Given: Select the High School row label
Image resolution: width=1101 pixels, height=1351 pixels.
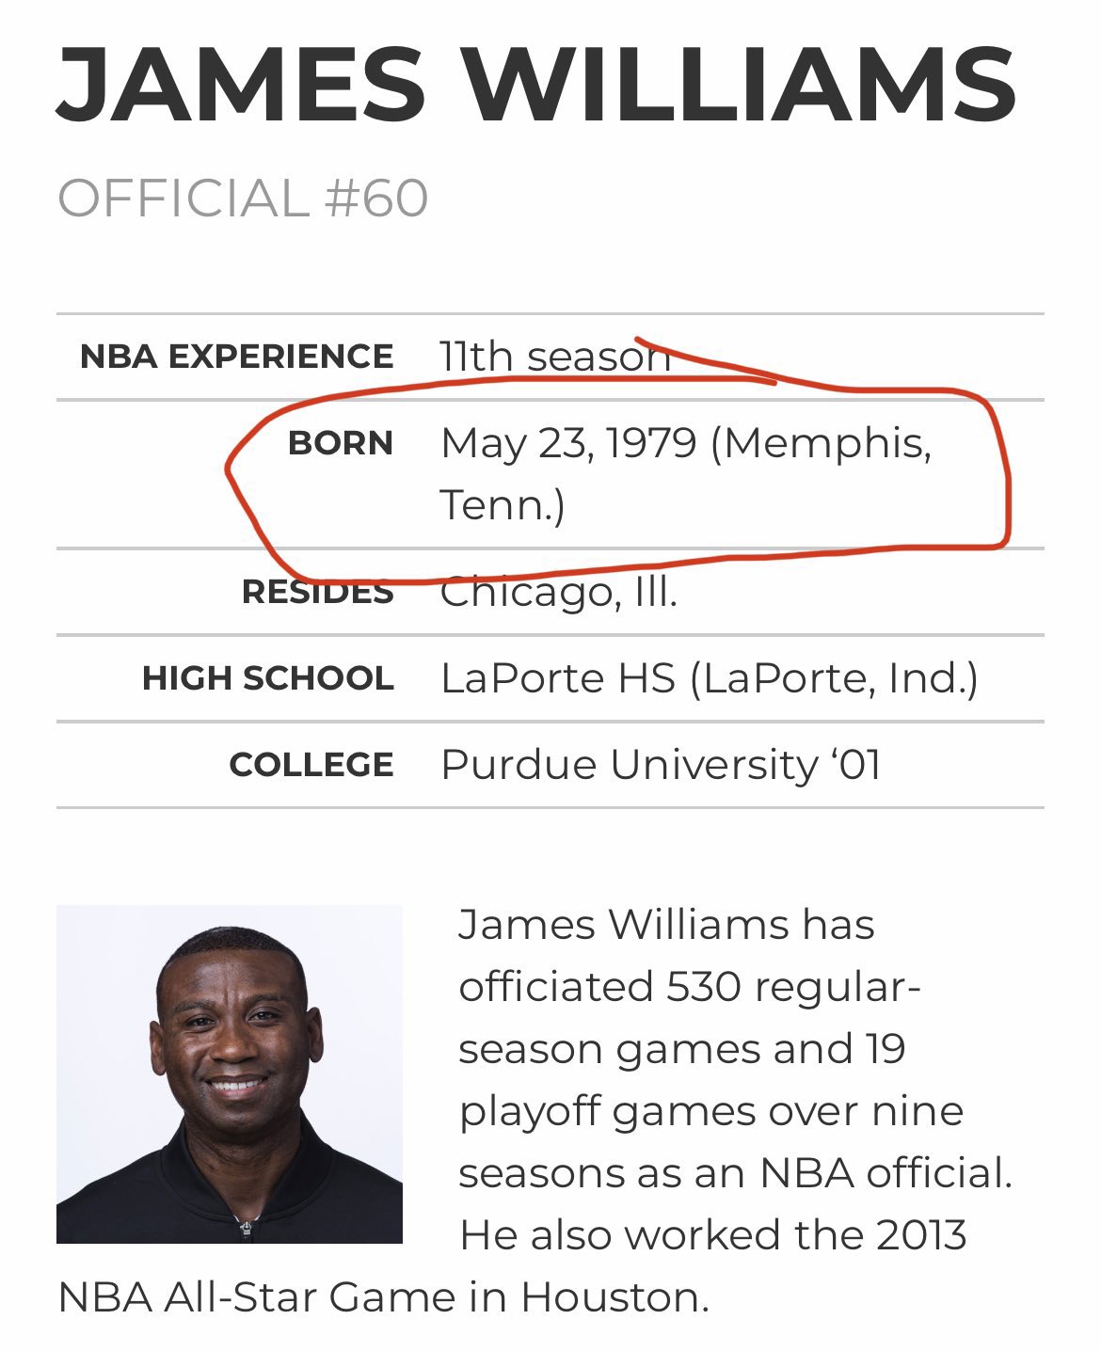Looking at the screenshot, I should 267,678.
